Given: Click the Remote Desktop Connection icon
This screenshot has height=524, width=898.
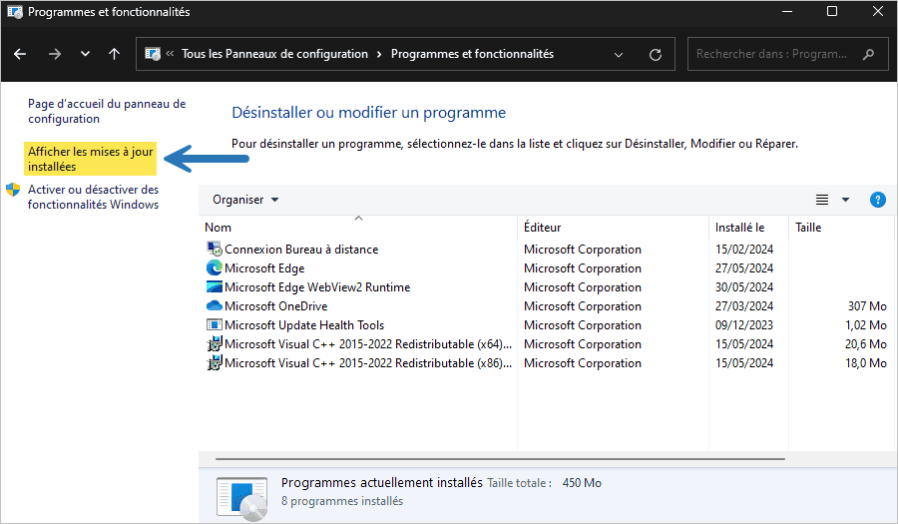Looking at the screenshot, I should click(x=215, y=249).
